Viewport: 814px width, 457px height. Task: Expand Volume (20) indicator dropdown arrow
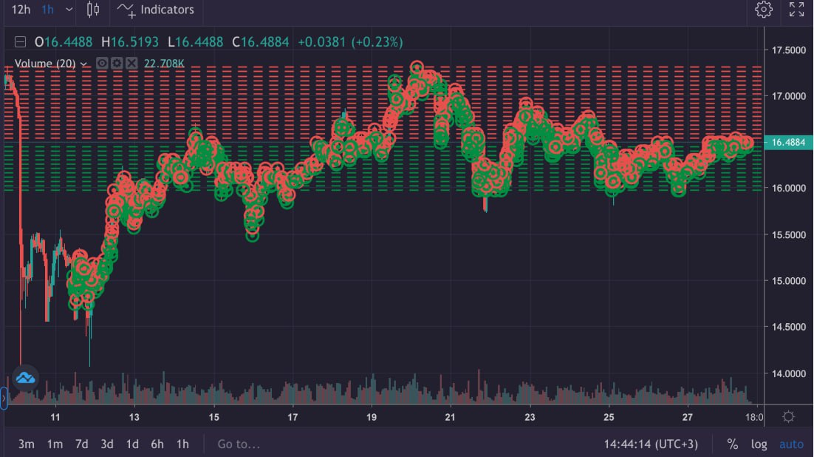(83, 64)
